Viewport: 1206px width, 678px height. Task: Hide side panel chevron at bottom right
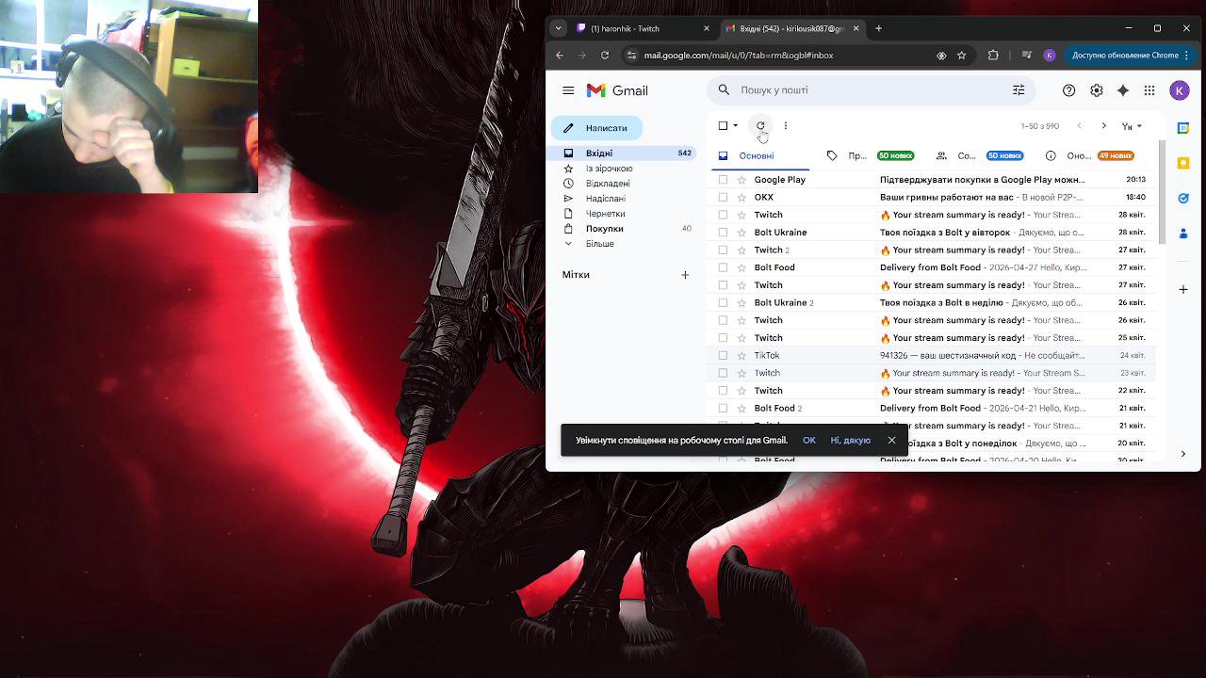coord(1183,454)
